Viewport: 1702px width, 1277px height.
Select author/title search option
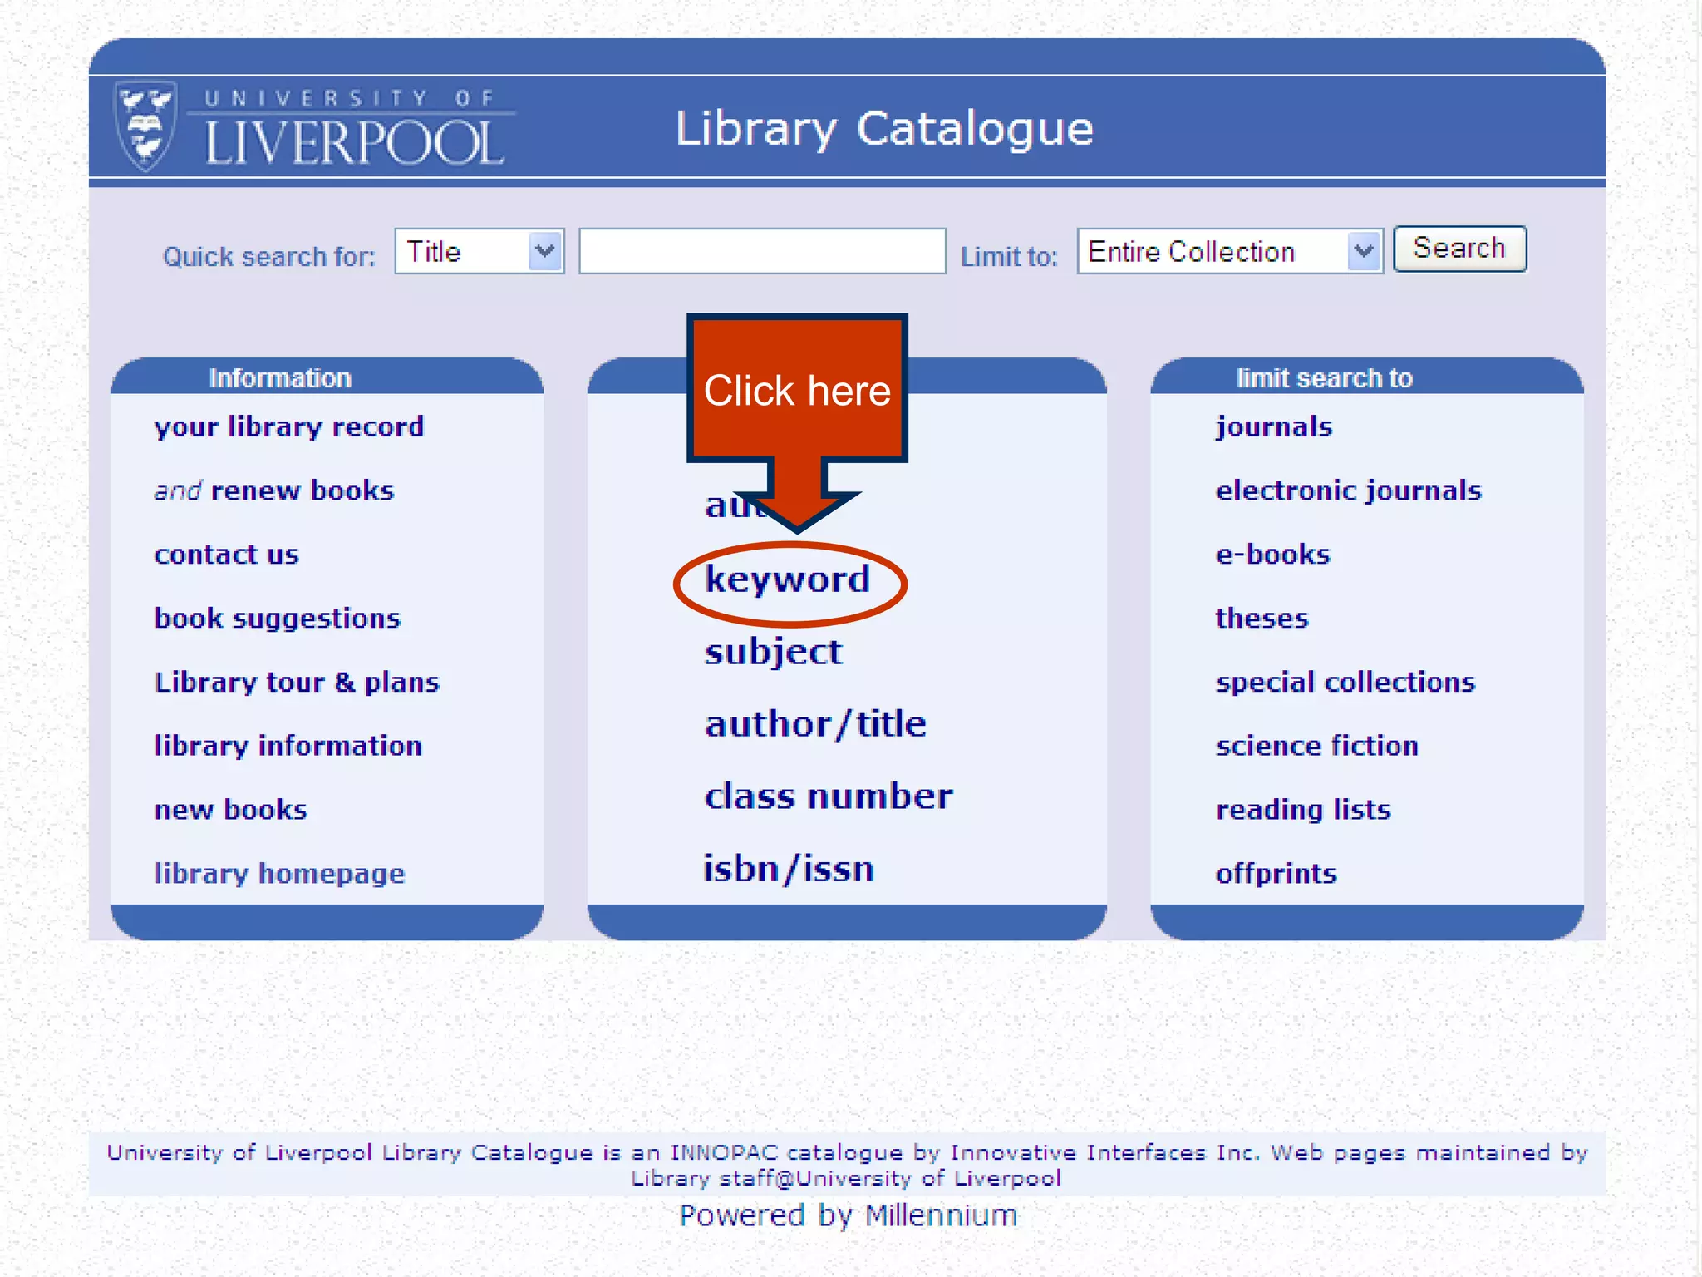(814, 724)
